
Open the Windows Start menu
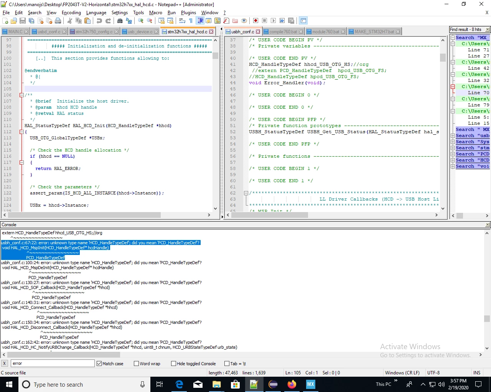click(9, 384)
